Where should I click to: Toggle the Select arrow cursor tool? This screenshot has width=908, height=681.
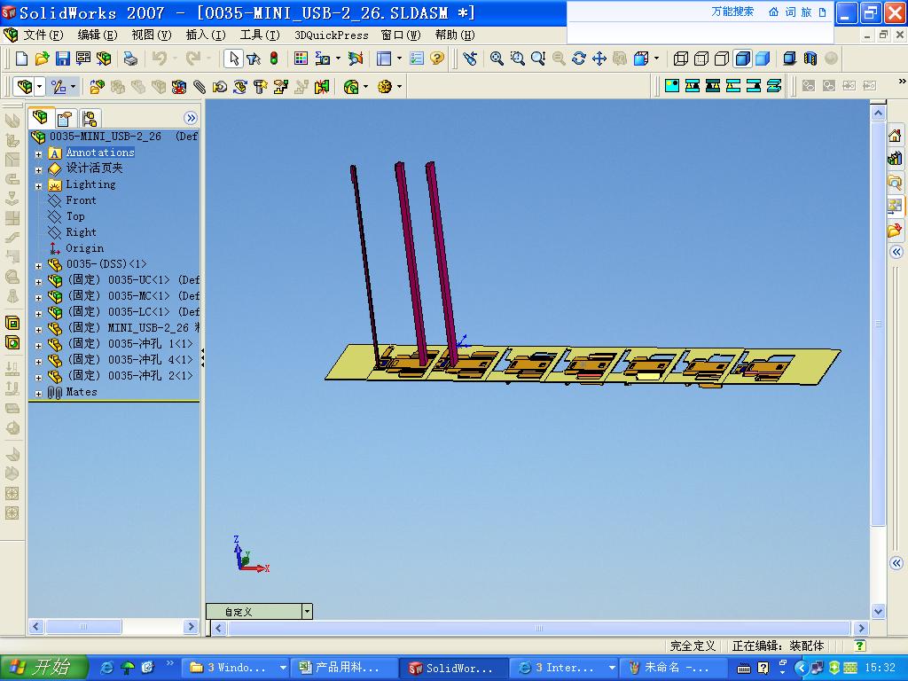pos(233,59)
